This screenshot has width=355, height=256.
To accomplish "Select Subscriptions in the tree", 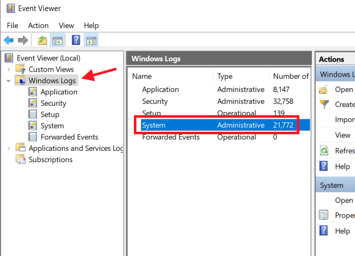I will point(51,160).
